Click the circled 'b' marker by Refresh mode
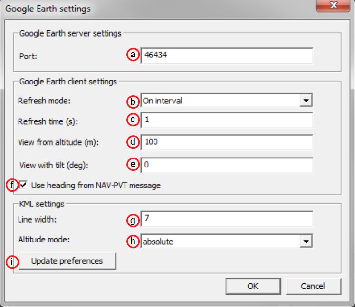355x307 pixels. coord(133,101)
